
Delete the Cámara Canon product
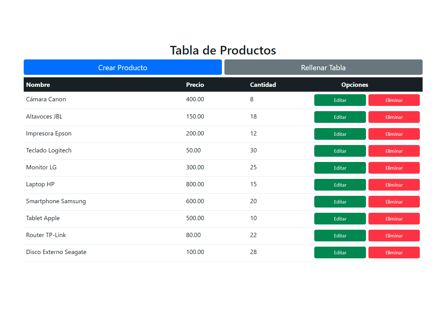pyautogui.click(x=394, y=100)
